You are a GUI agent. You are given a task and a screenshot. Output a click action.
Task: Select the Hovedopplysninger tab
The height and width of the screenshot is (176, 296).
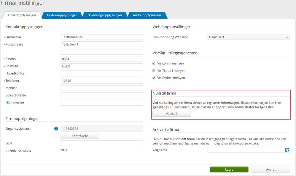pos(22,15)
